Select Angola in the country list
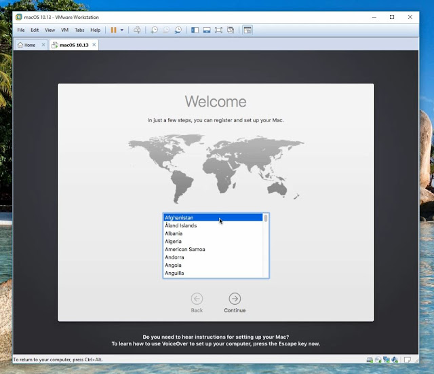 click(x=213, y=265)
